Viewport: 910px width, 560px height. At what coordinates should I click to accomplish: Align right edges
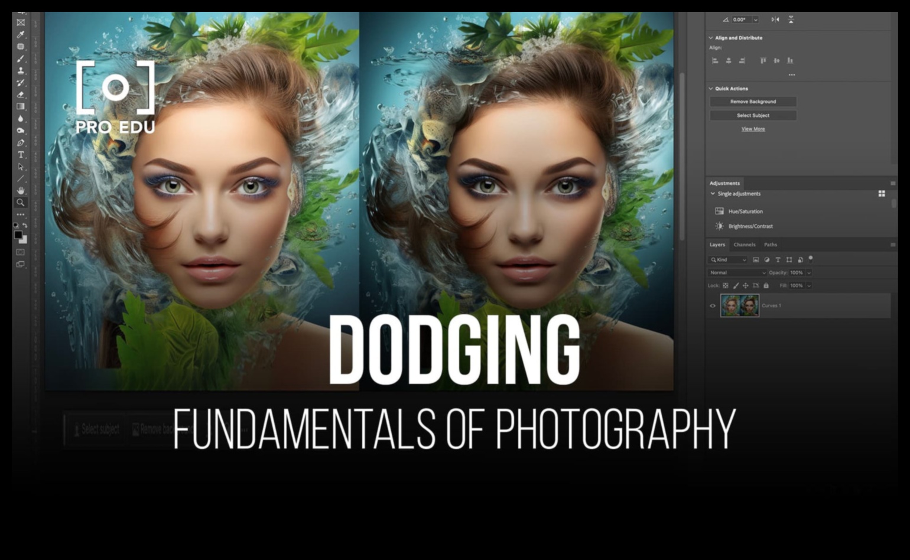742,60
